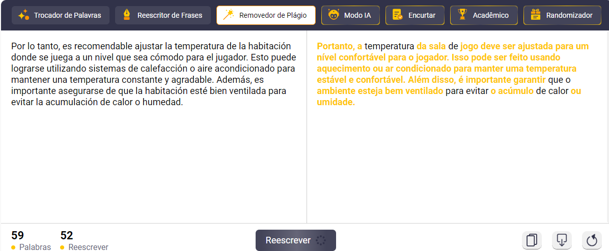Click the Palabras word count 59
The image size is (609, 251).
click(17, 236)
